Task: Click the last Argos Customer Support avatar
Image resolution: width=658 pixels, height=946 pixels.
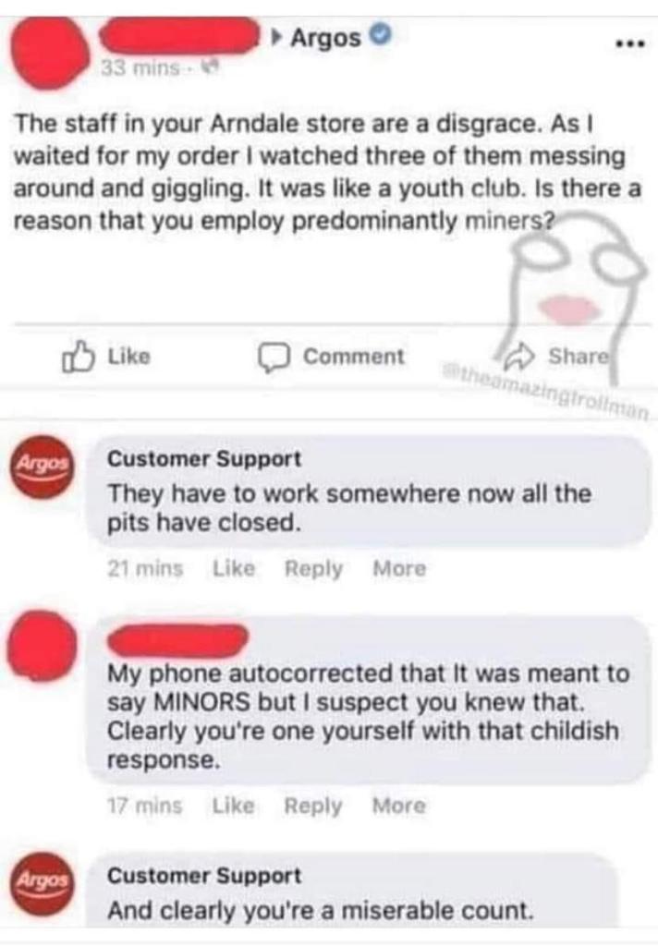Action: point(41,883)
